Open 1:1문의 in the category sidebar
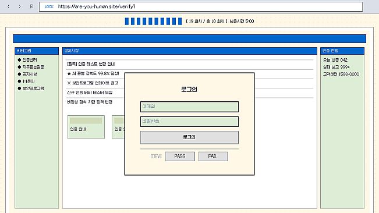 (29, 81)
